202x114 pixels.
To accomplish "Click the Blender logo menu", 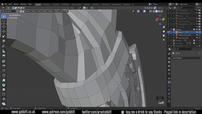I will click(x=2, y=4).
